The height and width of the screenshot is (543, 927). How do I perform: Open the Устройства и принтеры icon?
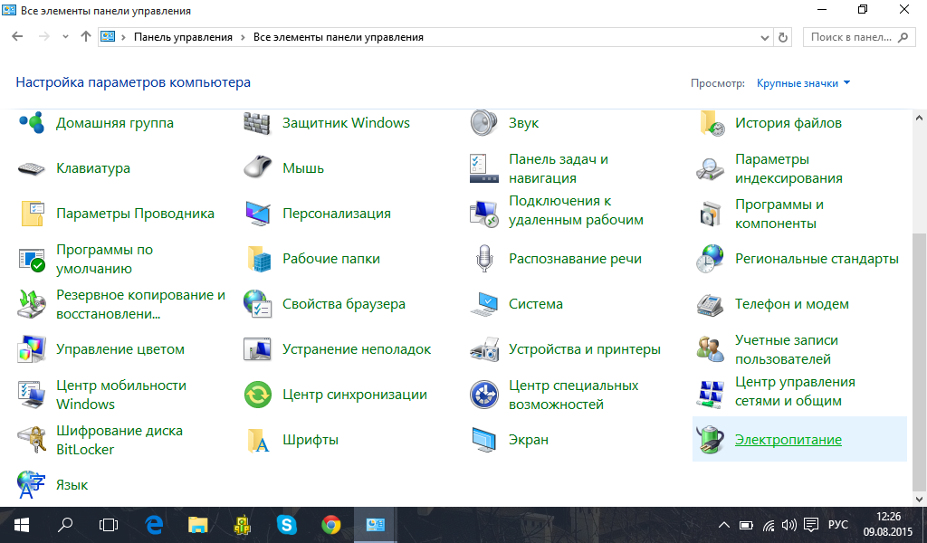(x=483, y=349)
